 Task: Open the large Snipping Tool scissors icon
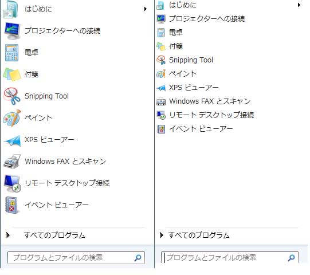click(x=12, y=96)
